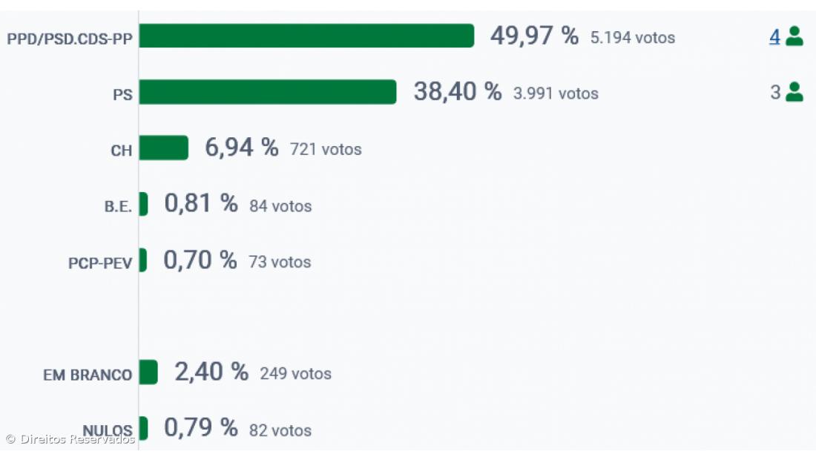Click the PPD/PSD.CDS-PP party label
Viewport: 816px width, 460px height.
coord(70,39)
